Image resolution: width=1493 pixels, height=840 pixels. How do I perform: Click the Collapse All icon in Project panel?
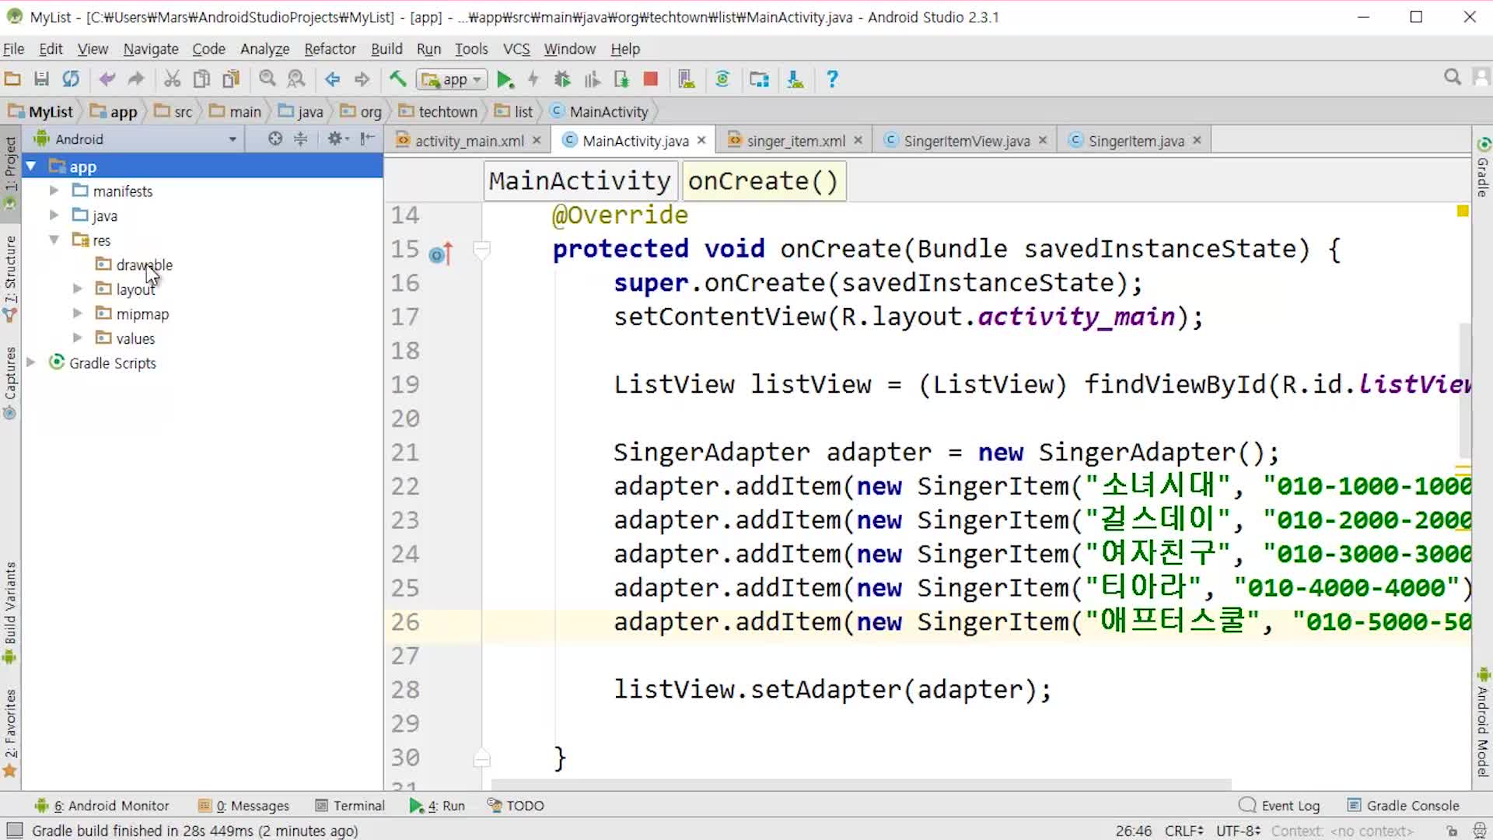click(x=301, y=139)
